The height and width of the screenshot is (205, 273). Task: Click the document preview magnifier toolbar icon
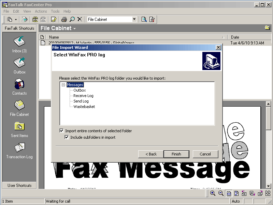(x=144, y=19)
